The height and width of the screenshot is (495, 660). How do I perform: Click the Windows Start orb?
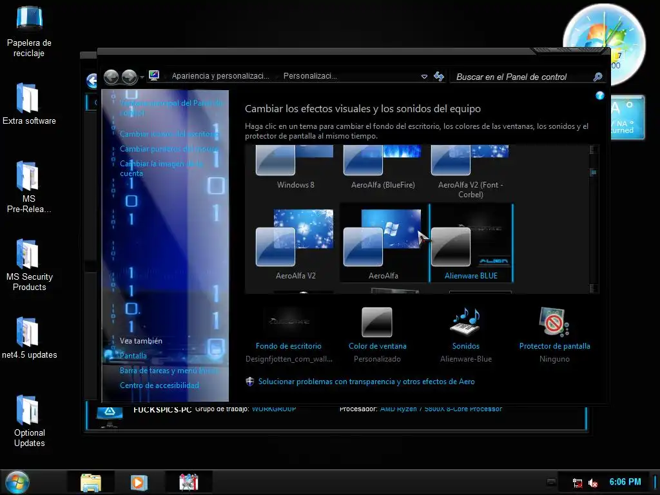(17, 482)
